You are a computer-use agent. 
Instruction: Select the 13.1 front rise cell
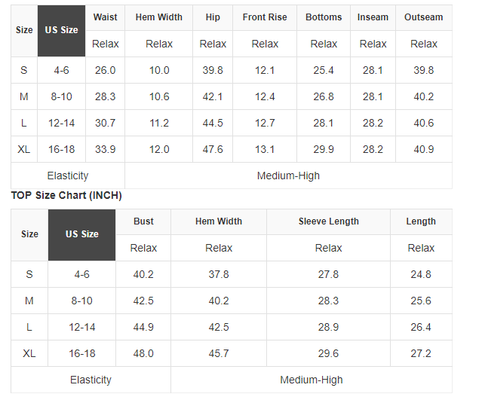coord(265,149)
